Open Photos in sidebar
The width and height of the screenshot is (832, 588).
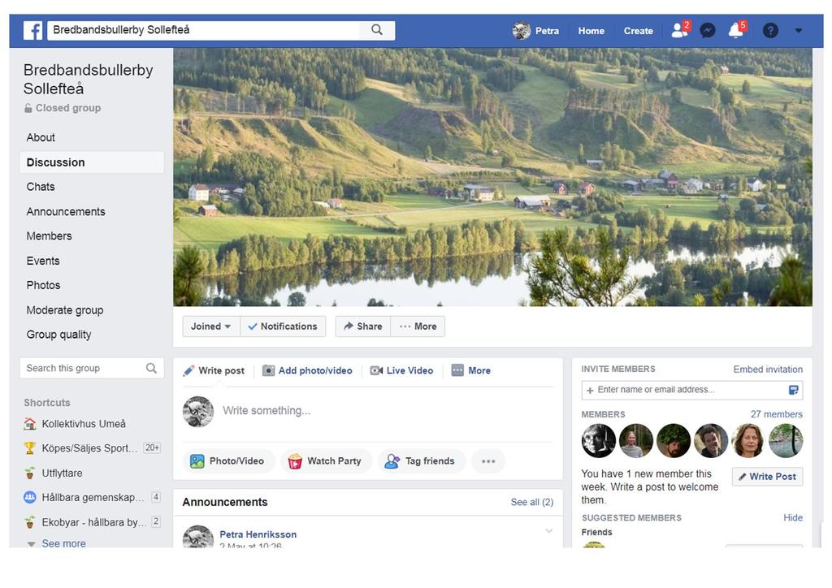pos(44,285)
